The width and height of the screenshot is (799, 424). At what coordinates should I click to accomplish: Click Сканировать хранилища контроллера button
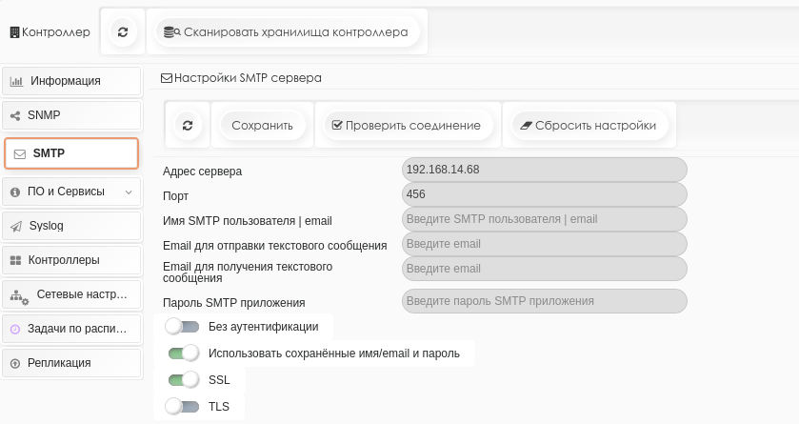[x=287, y=32]
